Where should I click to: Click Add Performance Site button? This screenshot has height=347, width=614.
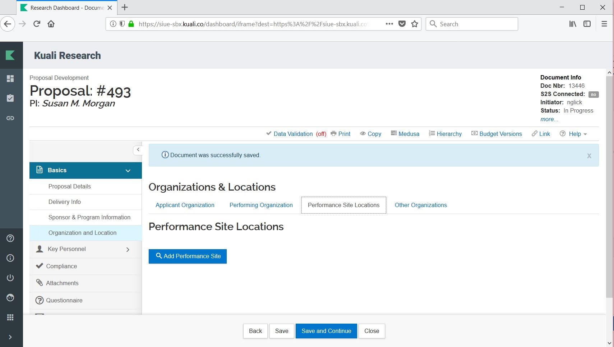coord(188,256)
